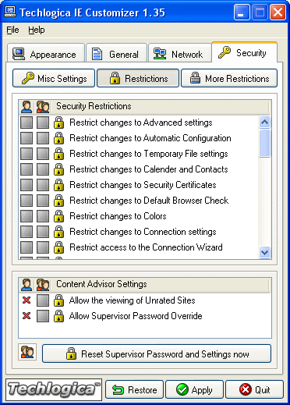Click padlock icon beside Colors restriction
The width and height of the screenshot is (290, 405).
(x=58, y=216)
